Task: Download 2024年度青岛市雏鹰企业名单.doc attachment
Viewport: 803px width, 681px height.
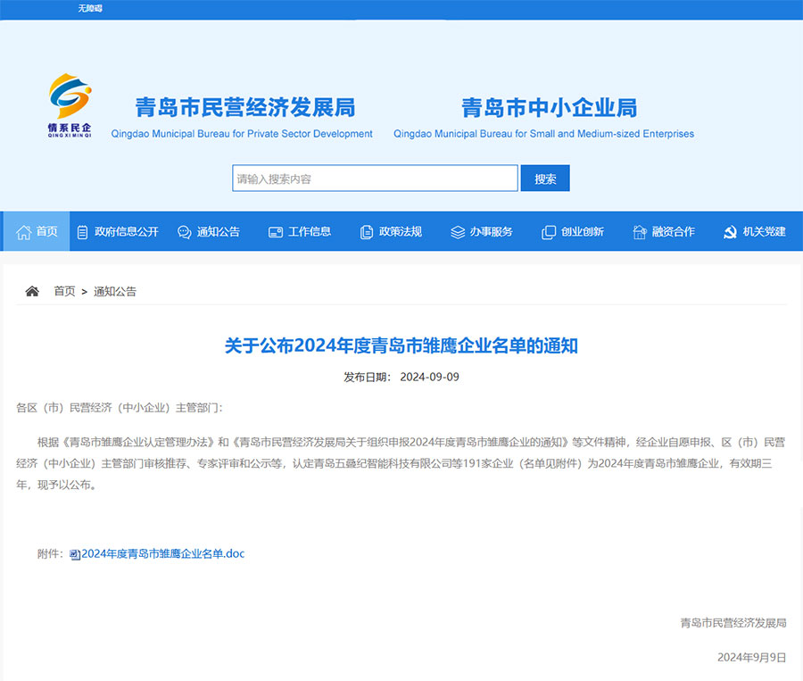Action: [162, 554]
